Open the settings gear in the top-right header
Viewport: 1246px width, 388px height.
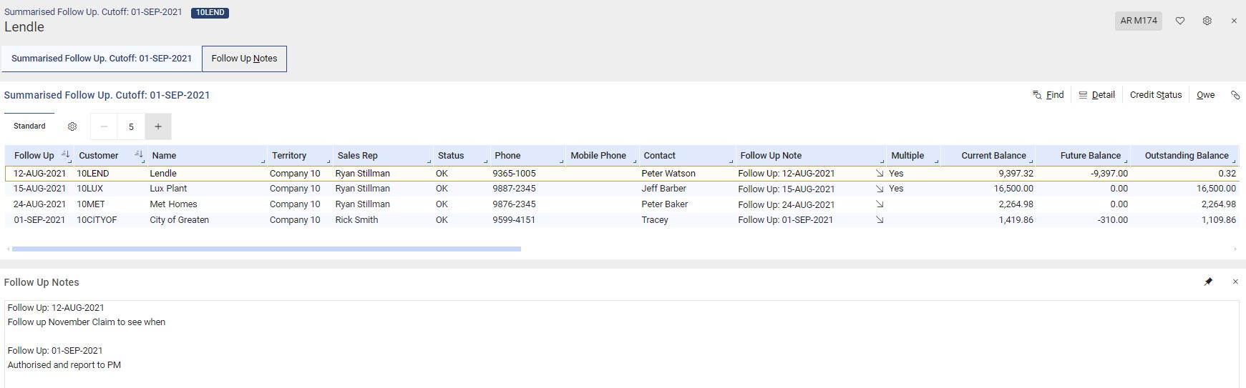[1207, 21]
